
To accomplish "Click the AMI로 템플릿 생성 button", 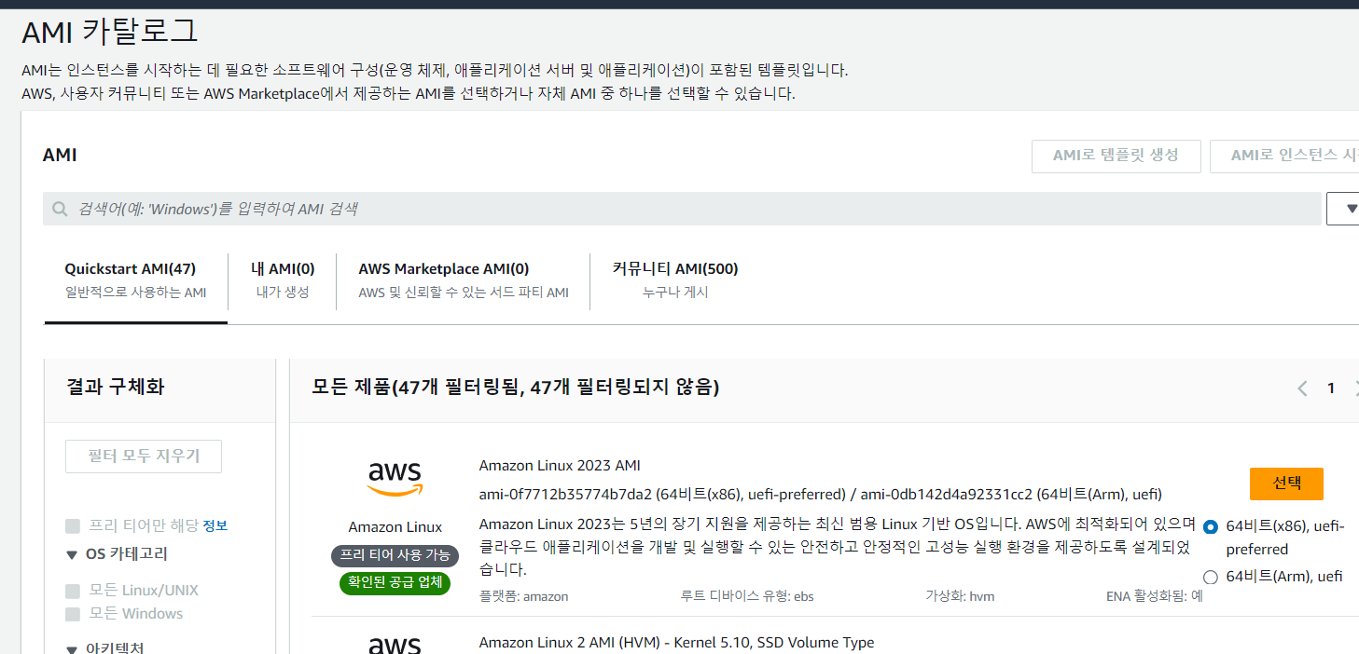I will click(x=1116, y=156).
